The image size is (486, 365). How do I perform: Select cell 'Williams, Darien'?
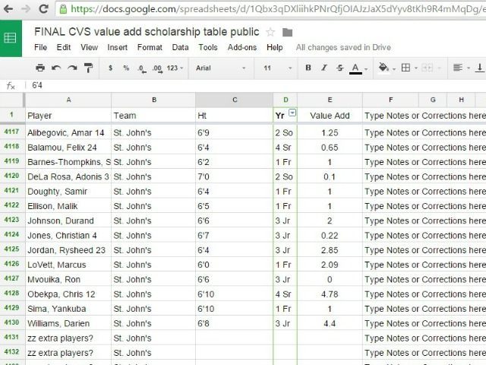pos(68,323)
